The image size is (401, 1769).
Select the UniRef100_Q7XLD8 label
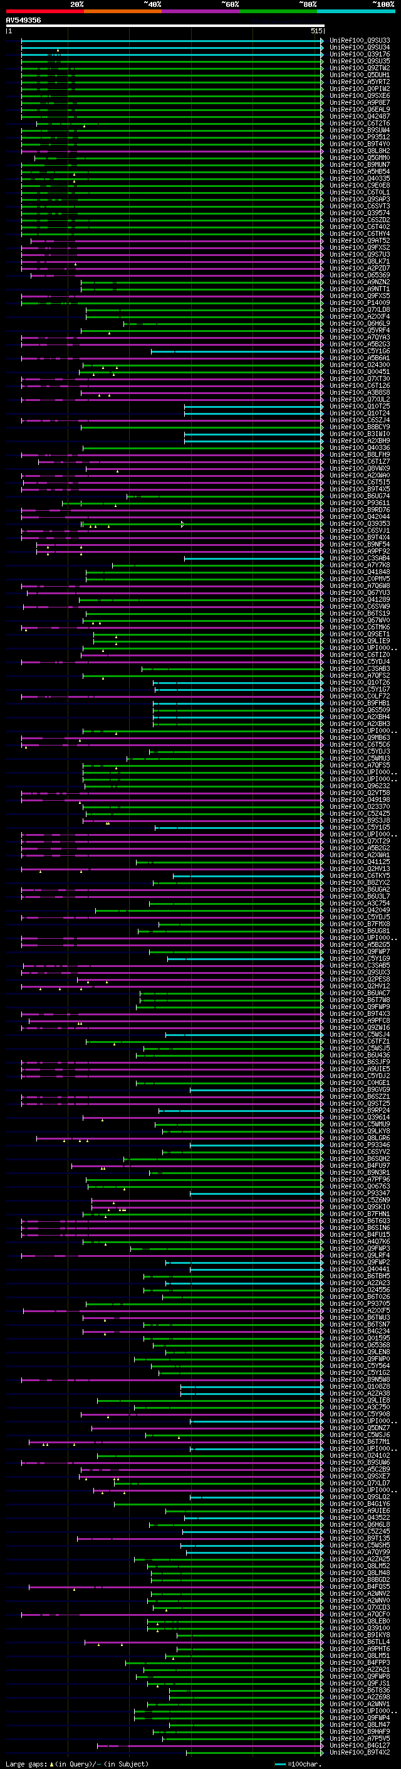[359, 310]
